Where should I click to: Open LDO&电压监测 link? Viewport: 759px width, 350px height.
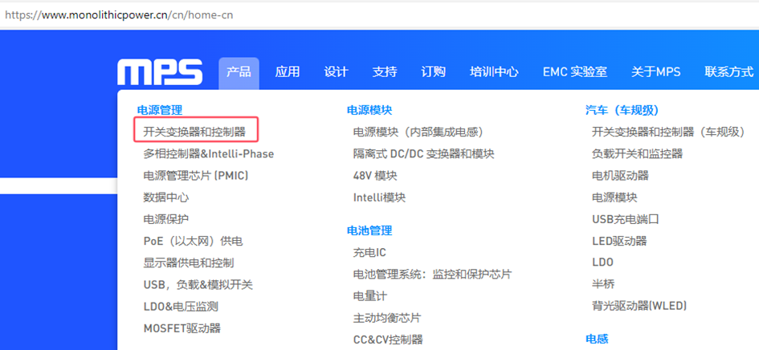click(181, 307)
